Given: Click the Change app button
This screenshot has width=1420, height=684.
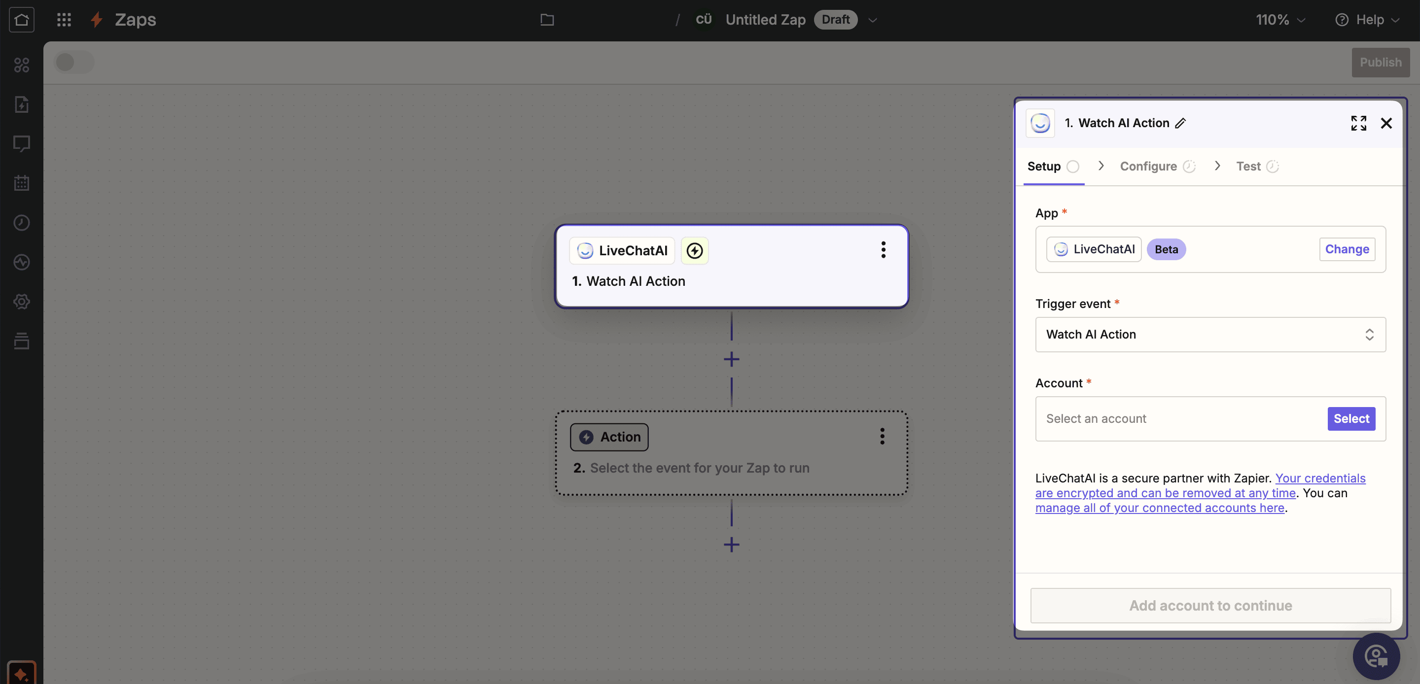Looking at the screenshot, I should 1347,249.
